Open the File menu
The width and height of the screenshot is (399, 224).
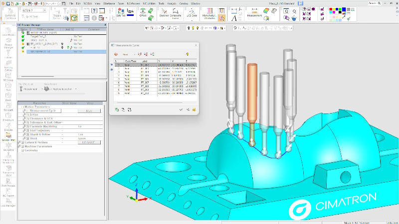pos(71,3)
